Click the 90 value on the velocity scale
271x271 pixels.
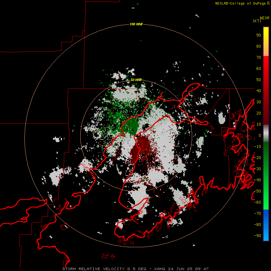[x=259, y=35]
